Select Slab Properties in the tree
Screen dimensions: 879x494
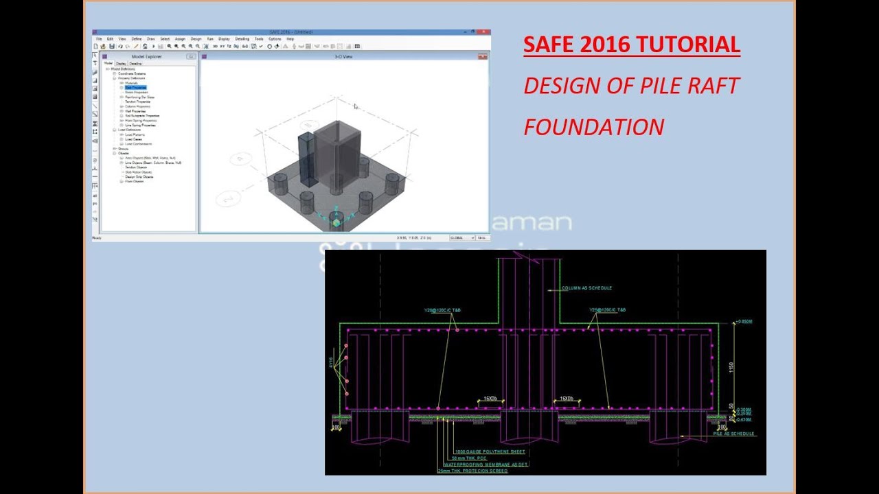tap(135, 88)
